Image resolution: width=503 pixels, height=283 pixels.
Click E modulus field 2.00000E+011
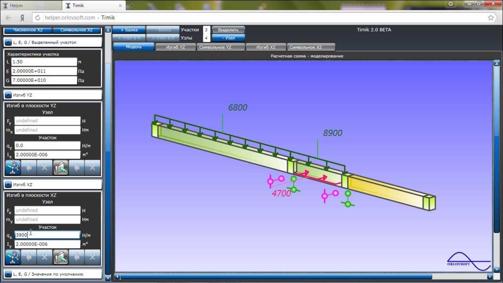(x=44, y=71)
